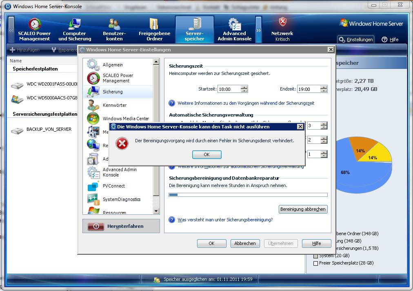Viewport: 413px width, 291px height.
Task: Select Kennwörter in the settings sidebar
Action: coord(114,106)
